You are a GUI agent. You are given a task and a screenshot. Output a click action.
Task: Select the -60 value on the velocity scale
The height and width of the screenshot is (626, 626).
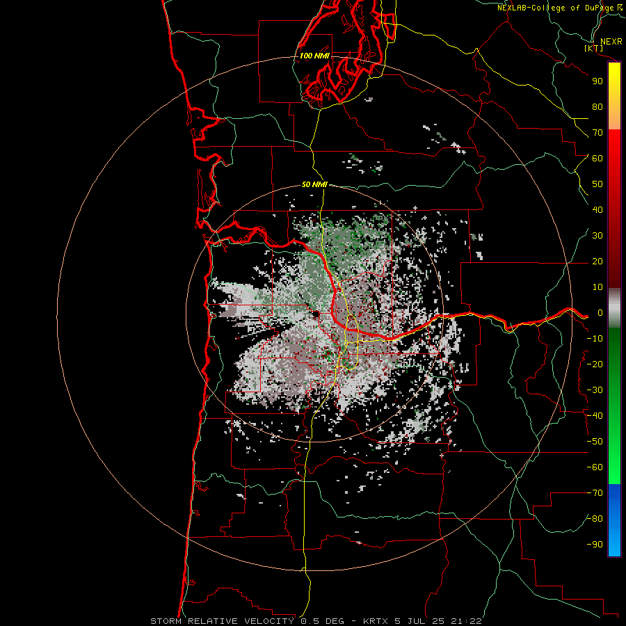pyautogui.click(x=595, y=467)
